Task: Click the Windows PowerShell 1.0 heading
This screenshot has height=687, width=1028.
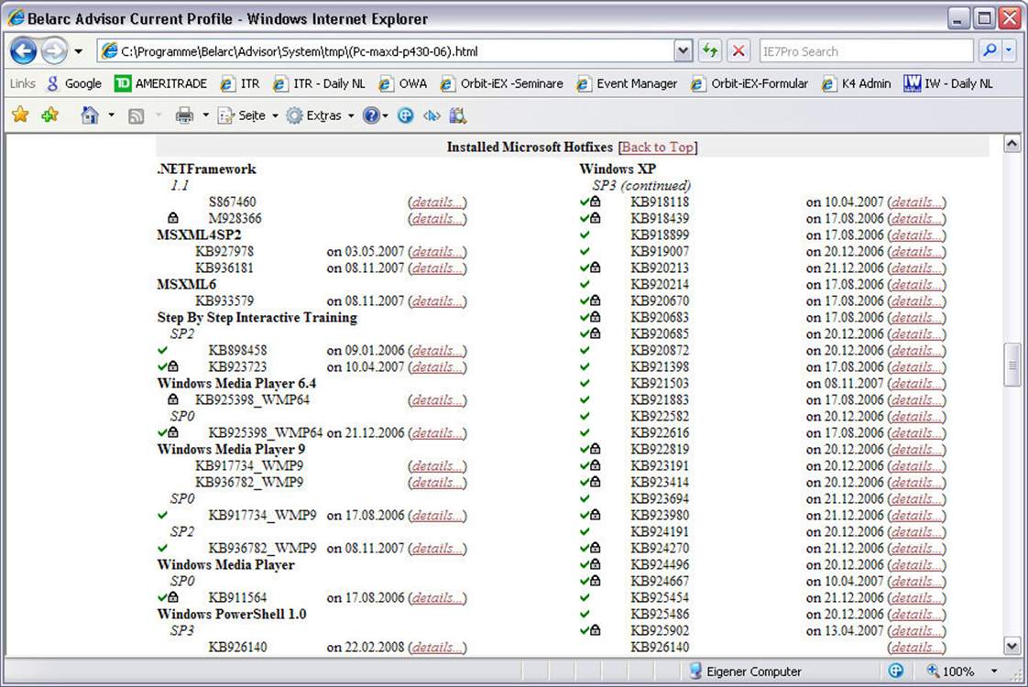Action: click(x=232, y=615)
